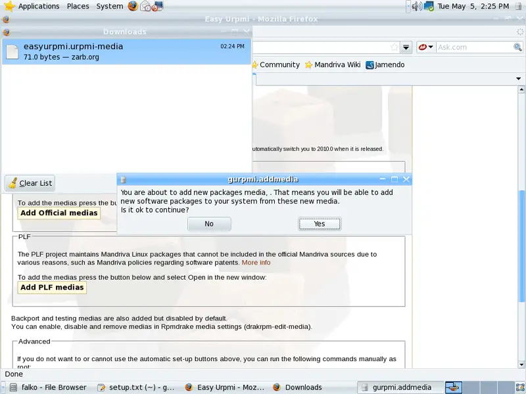Viewport: 526px width, 394px height.
Task: Click the page scrollbar up arrow
Action: 521,89
